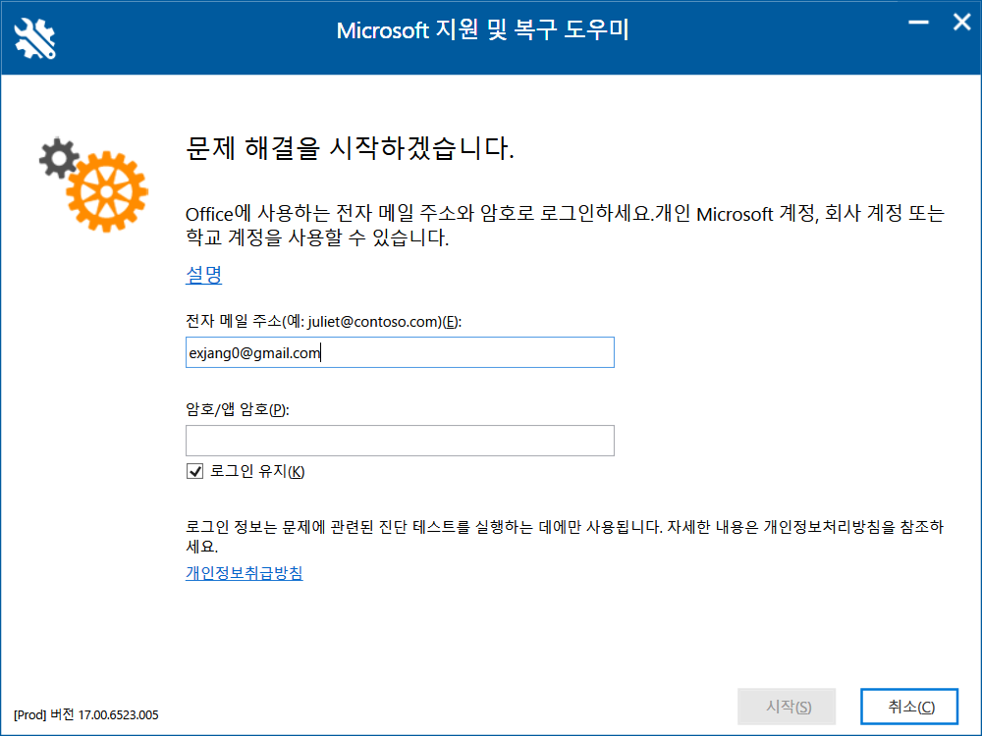Minimize the support assistant window
The height and width of the screenshot is (736, 982).
click(919, 23)
